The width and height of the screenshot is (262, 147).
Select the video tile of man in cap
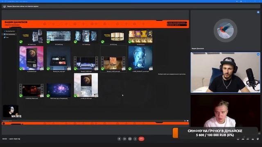click(x=225, y=72)
